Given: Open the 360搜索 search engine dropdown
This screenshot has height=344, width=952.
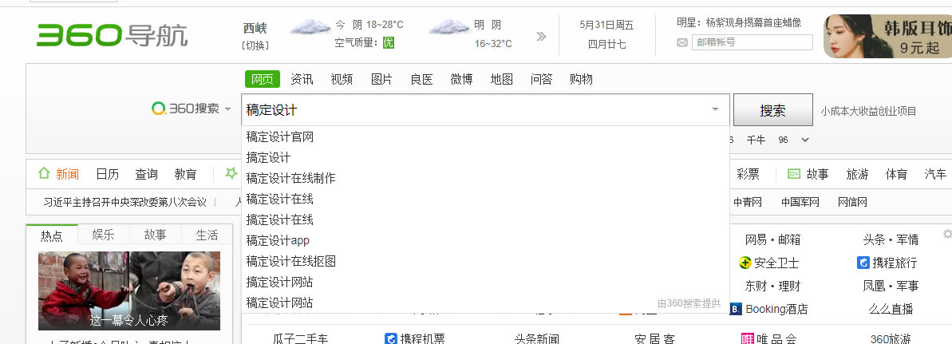Looking at the screenshot, I should pyautogui.click(x=192, y=109).
